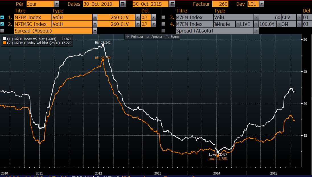Screen dimensions: 312x177
Task: Click the 30 y-axis tick label
Action: tap(305, 39)
